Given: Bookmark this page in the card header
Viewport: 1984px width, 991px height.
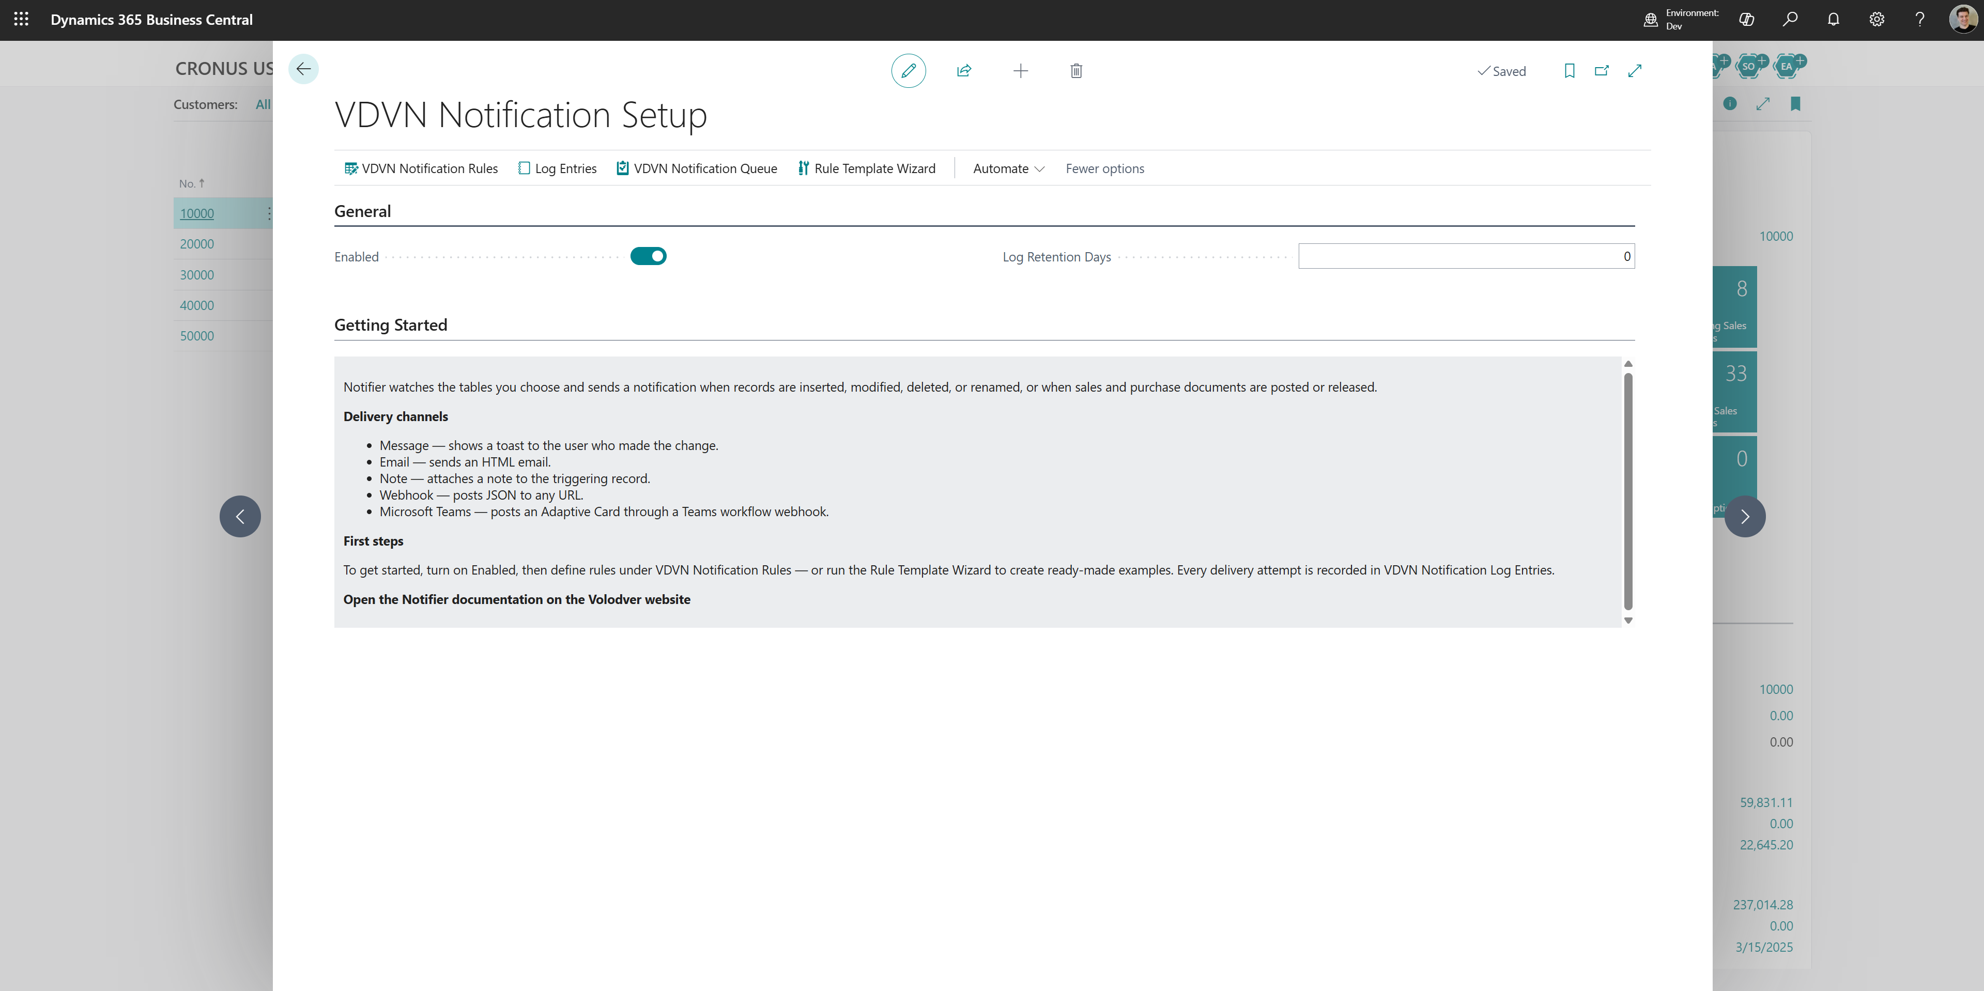Looking at the screenshot, I should (1569, 71).
